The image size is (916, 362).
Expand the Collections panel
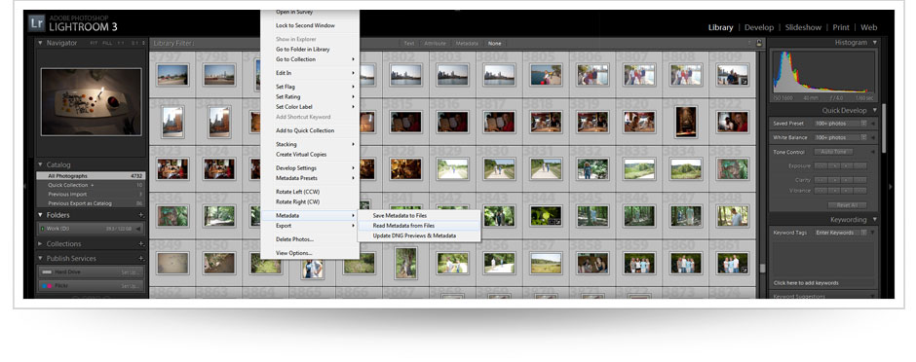[40, 243]
